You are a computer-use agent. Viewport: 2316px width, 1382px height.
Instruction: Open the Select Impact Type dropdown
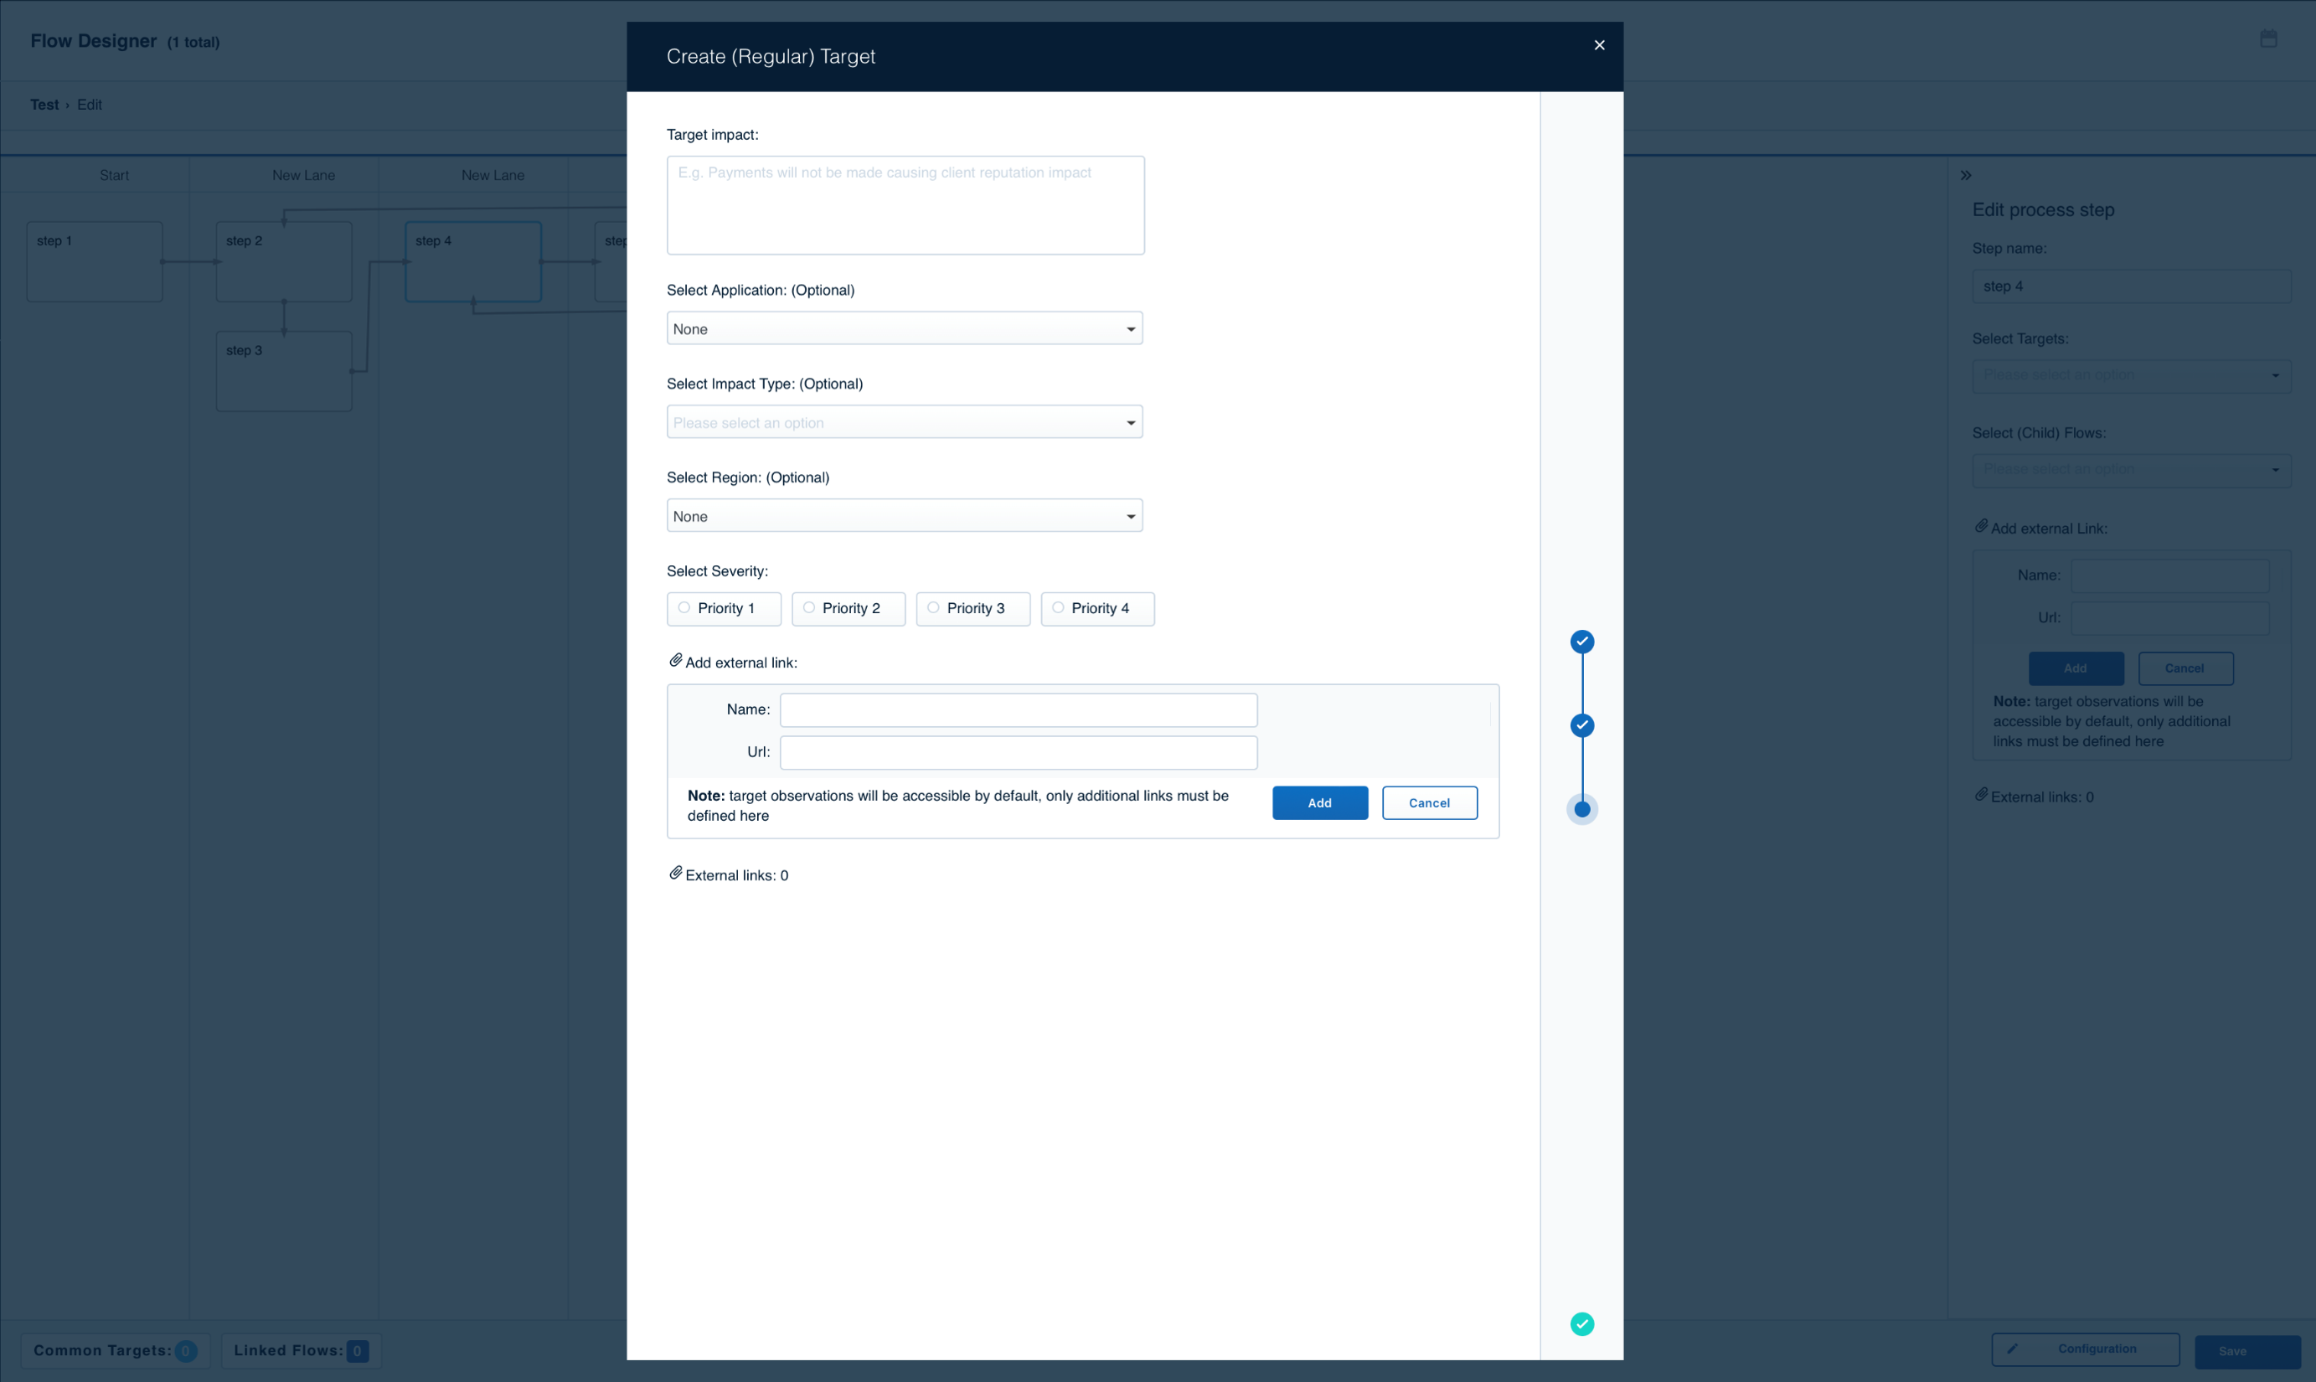(x=905, y=422)
